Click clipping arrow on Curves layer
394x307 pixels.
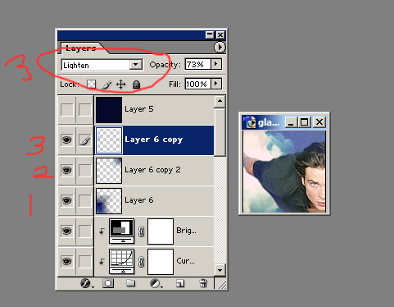click(x=102, y=262)
